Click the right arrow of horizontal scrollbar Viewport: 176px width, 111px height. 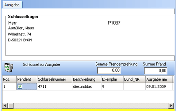point(171,105)
